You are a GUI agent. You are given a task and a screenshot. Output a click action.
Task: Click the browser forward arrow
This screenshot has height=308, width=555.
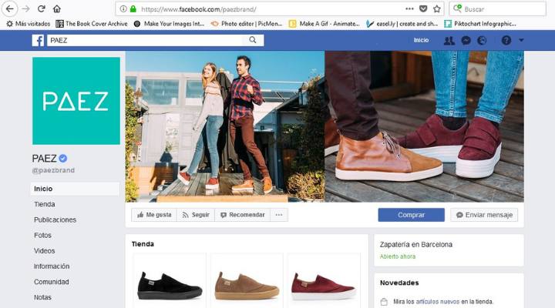pyautogui.click(x=25, y=8)
